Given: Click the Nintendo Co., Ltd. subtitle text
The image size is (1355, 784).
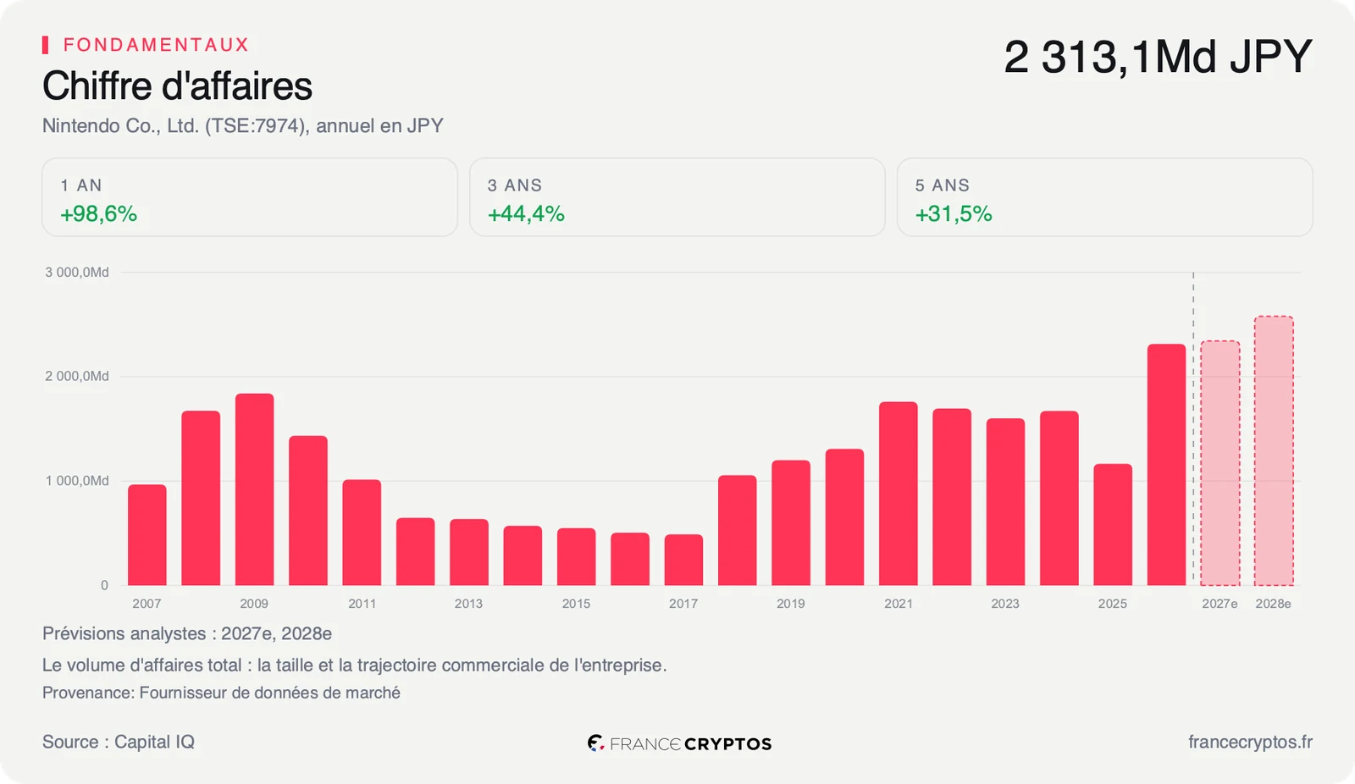Looking at the screenshot, I should click(x=243, y=126).
